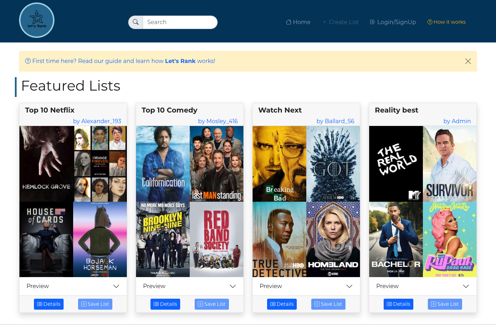Select the Survivor poster
This screenshot has height=327, width=496.
click(450, 164)
